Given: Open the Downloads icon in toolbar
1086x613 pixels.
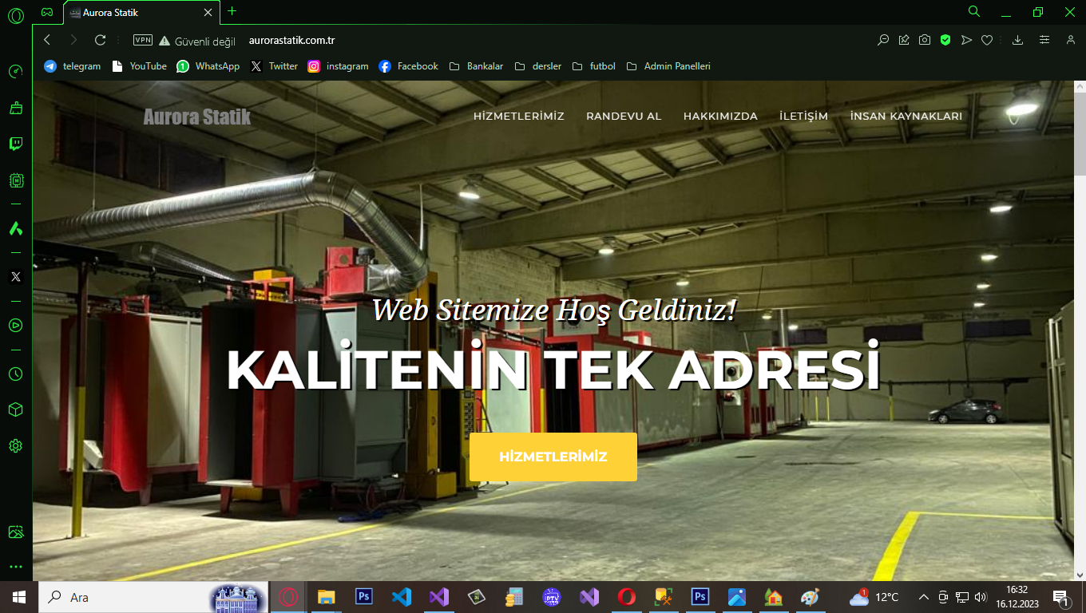Looking at the screenshot, I should click(1017, 40).
